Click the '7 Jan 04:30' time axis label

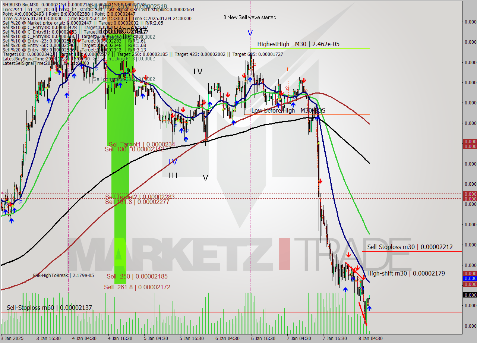299,339
